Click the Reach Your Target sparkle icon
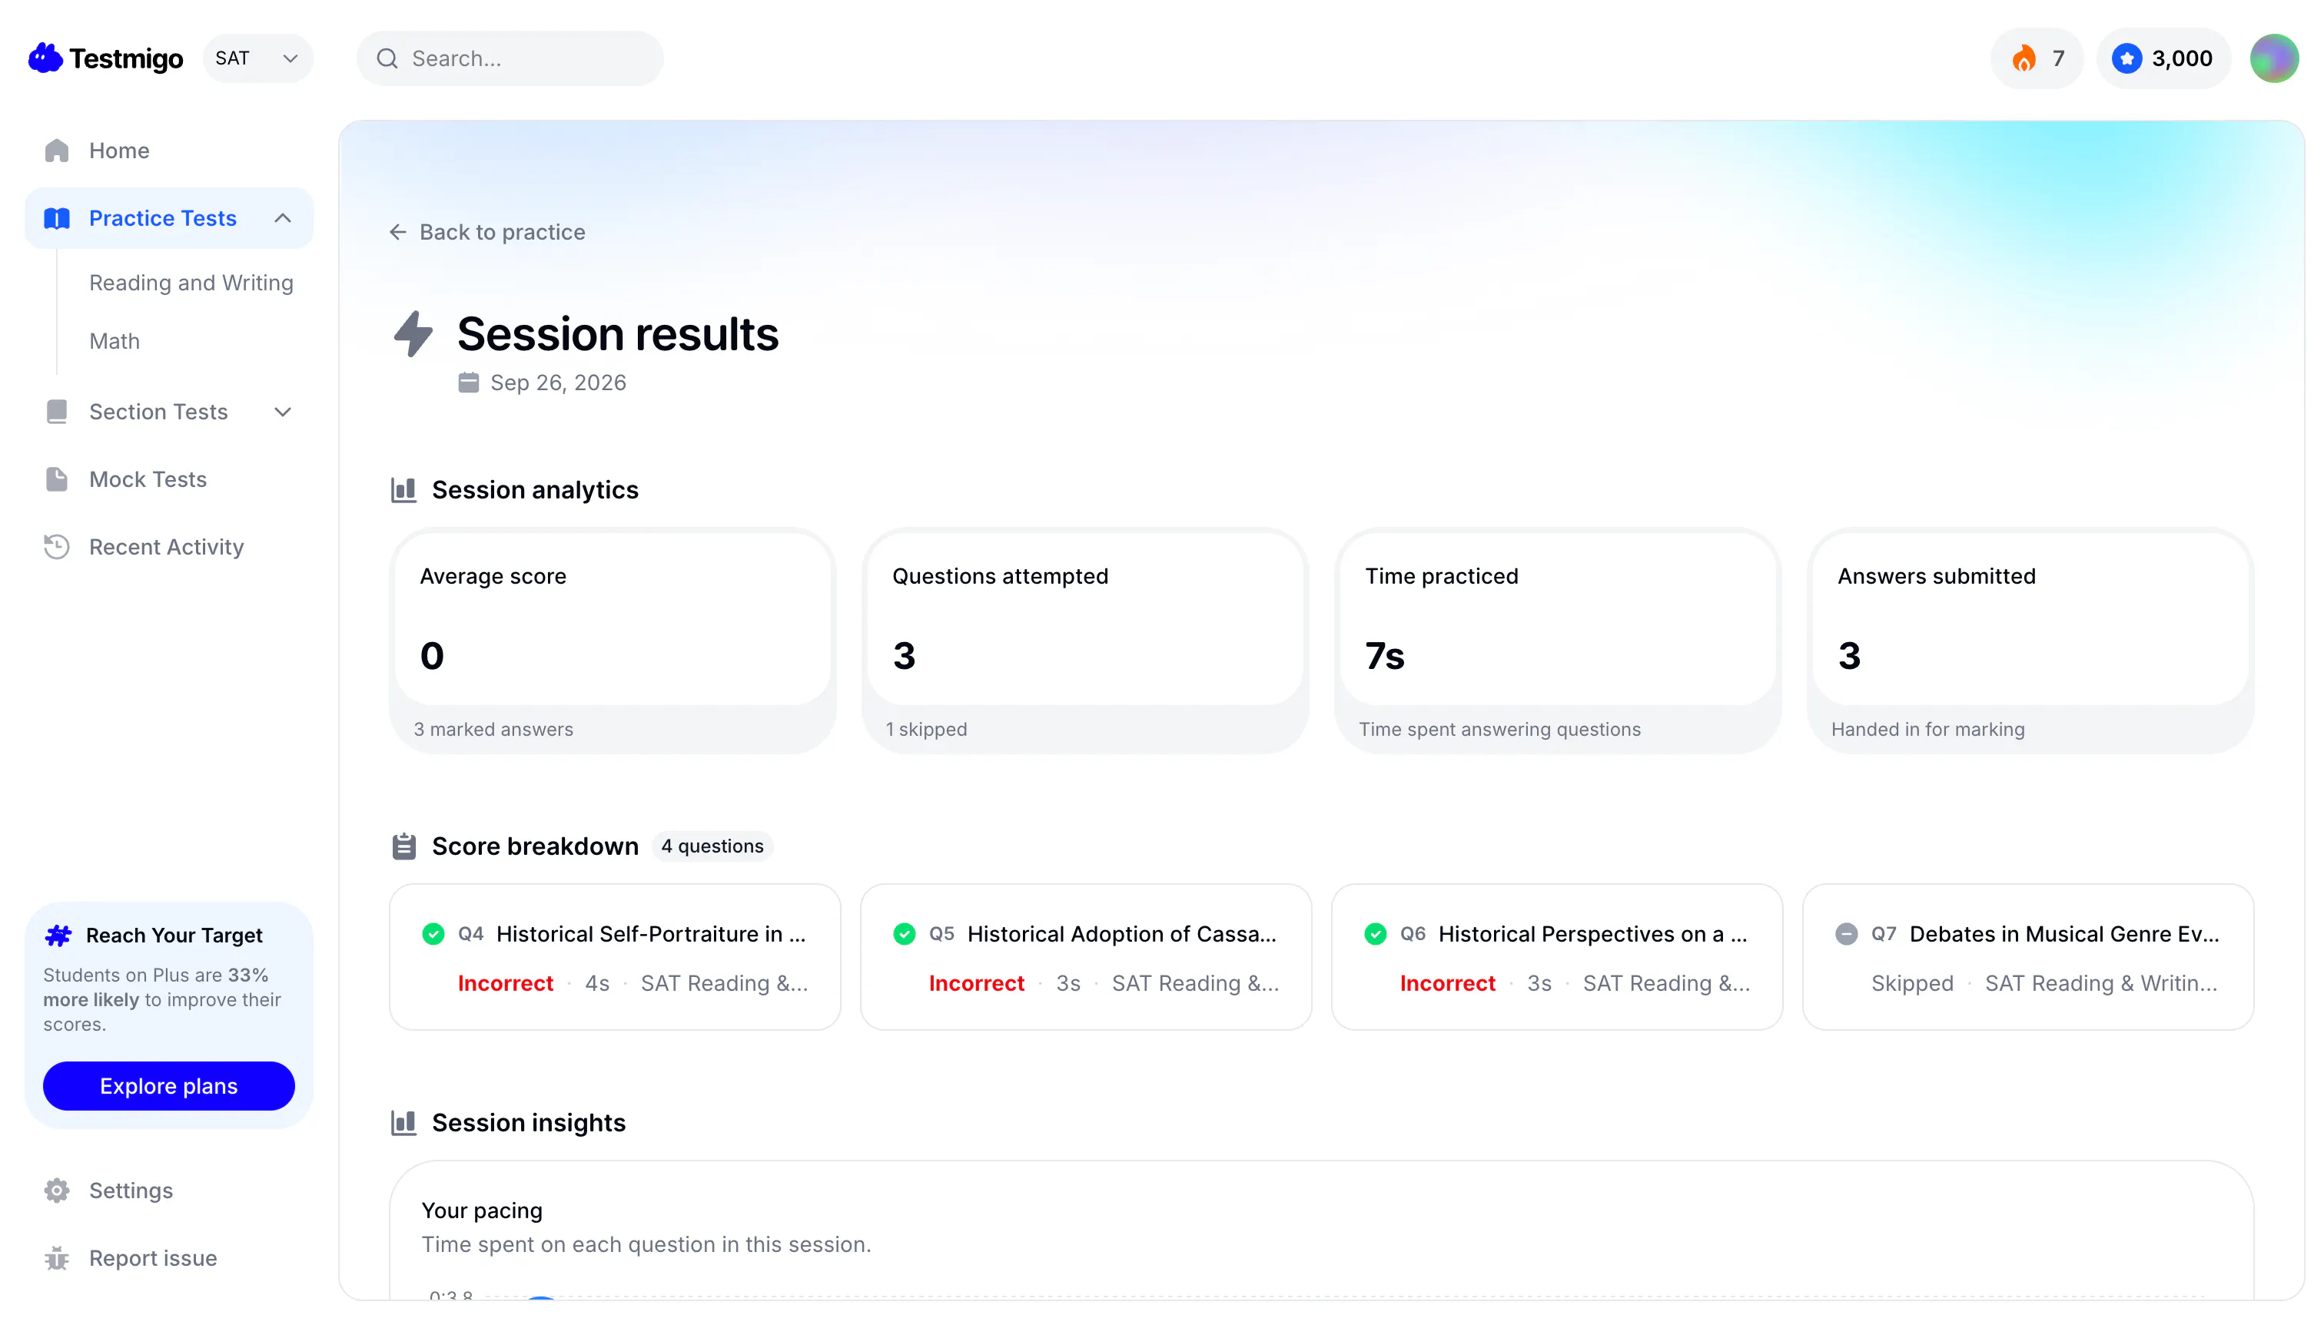The width and height of the screenshot is (2324, 1318). pyautogui.click(x=58, y=935)
